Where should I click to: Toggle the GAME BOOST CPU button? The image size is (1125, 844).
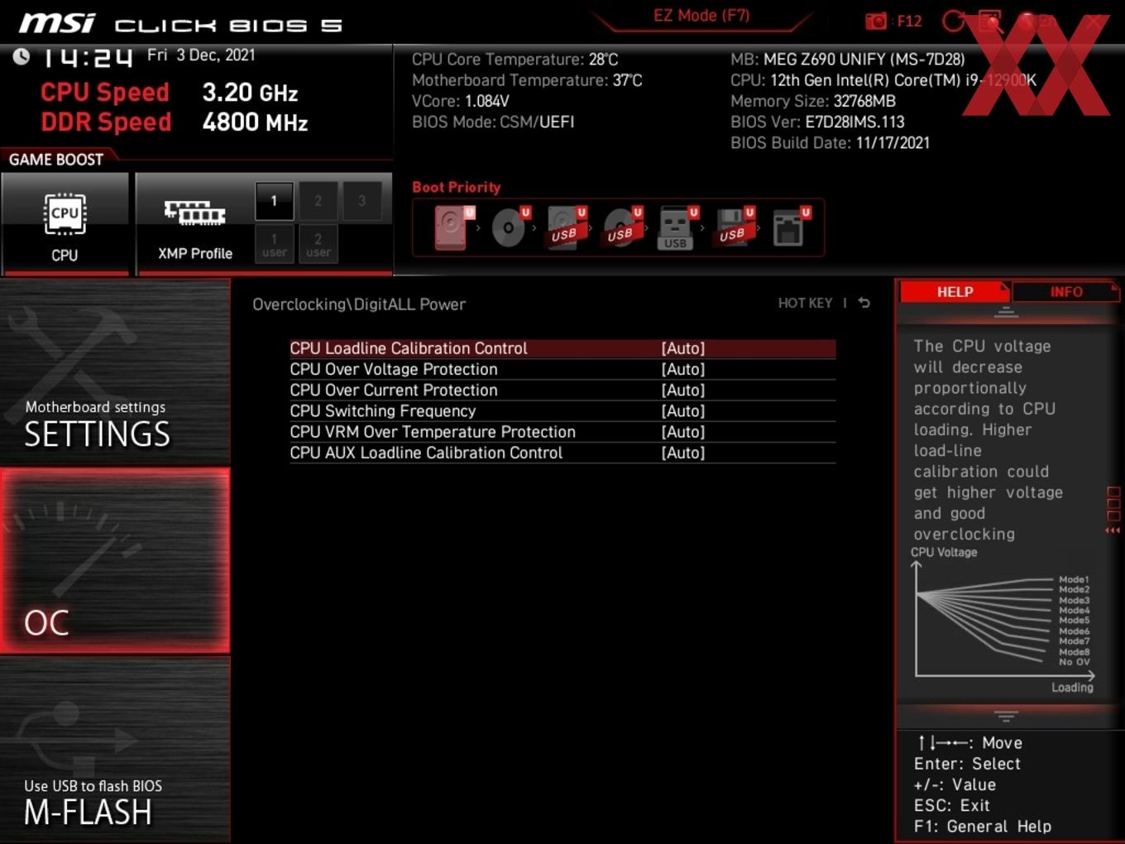(x=65, y=223)
